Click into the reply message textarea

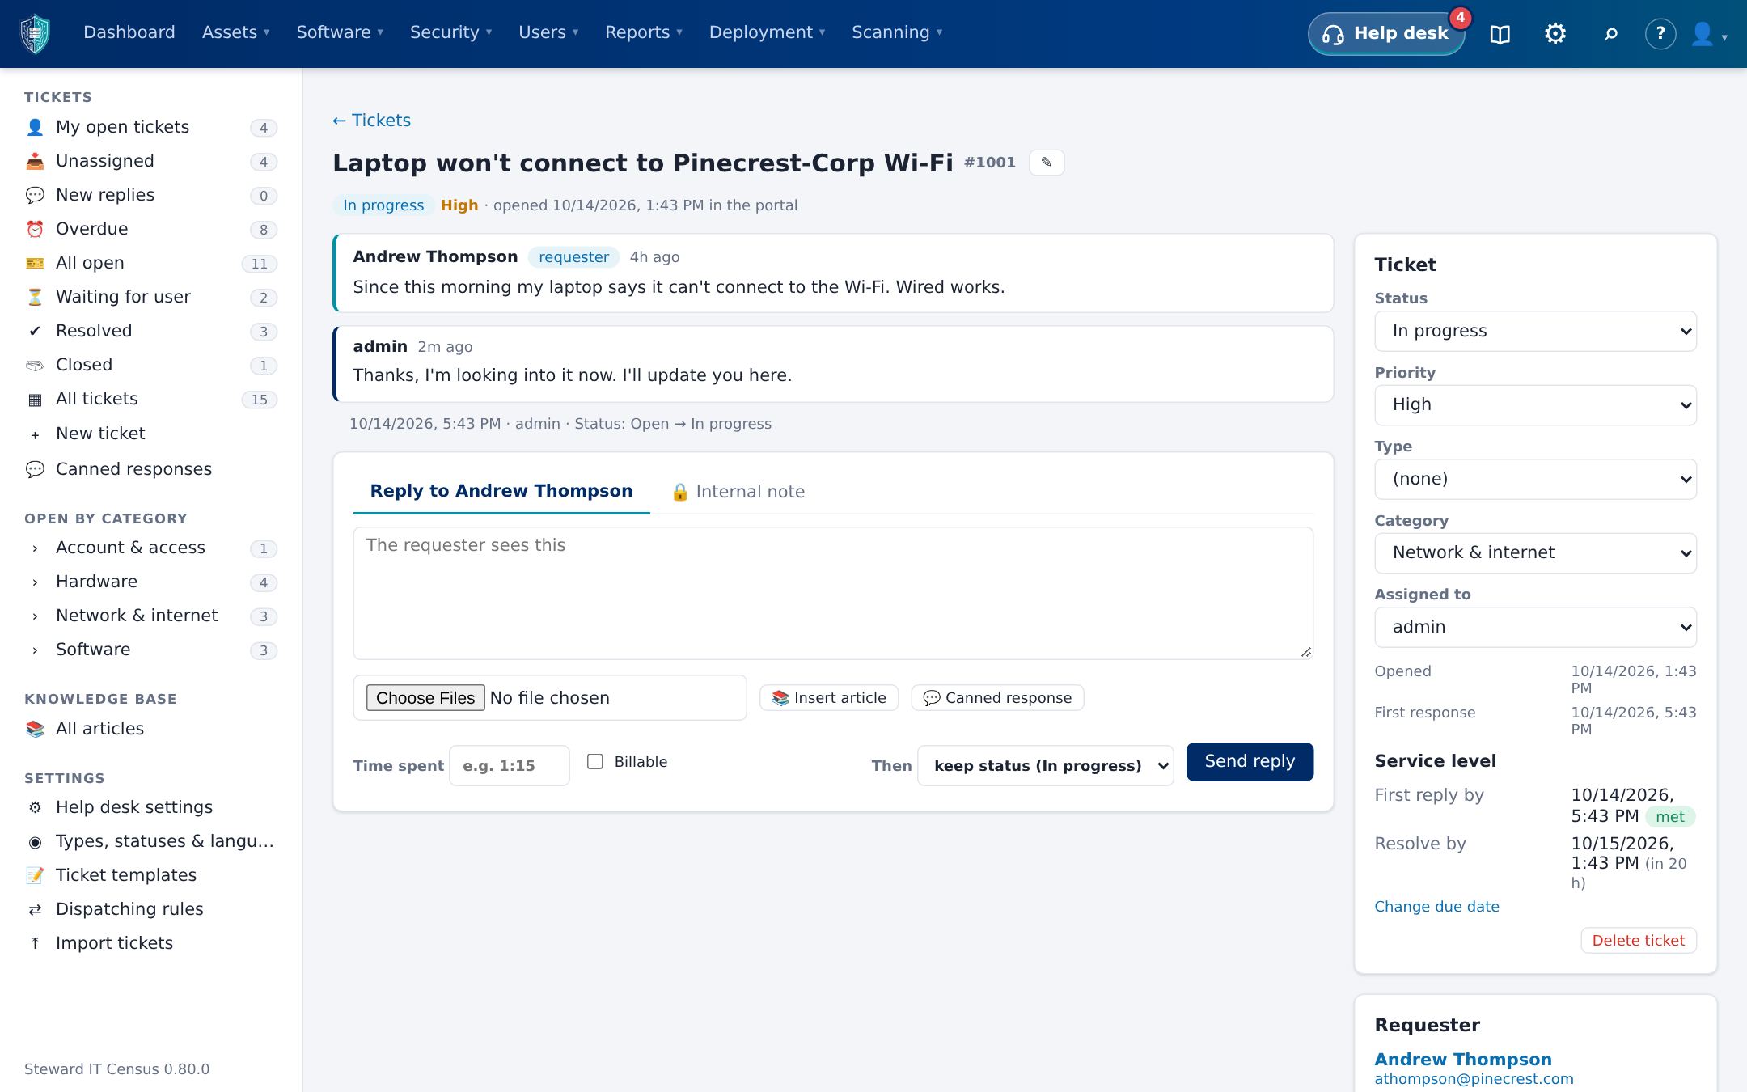click(833, 594)
